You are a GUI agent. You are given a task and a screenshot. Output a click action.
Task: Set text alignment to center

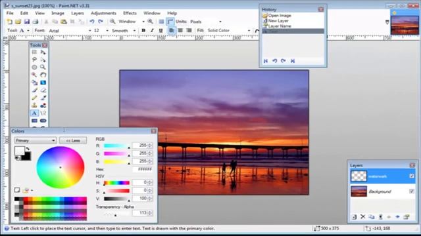pyautogui.click(x=180, y=31)
